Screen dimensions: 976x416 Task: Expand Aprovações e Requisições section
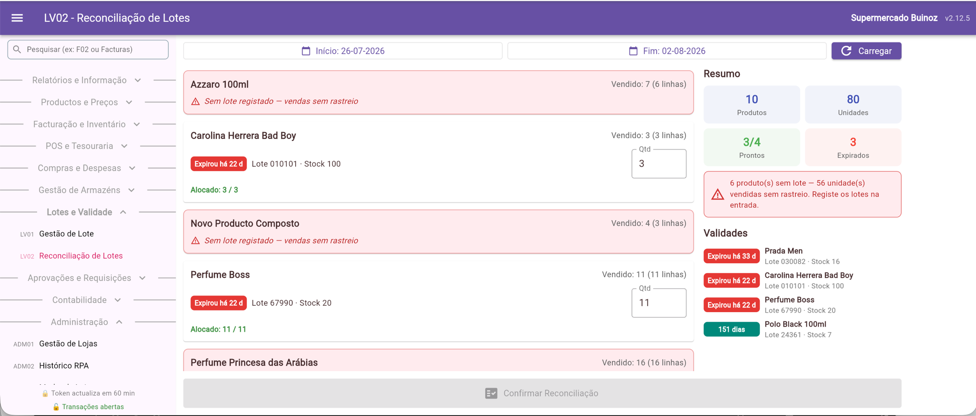click(88, 278)
